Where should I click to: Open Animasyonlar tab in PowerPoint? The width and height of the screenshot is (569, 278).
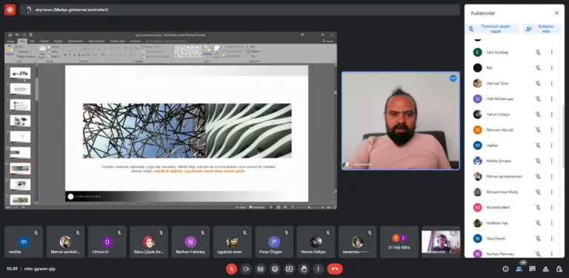(76, 41)
